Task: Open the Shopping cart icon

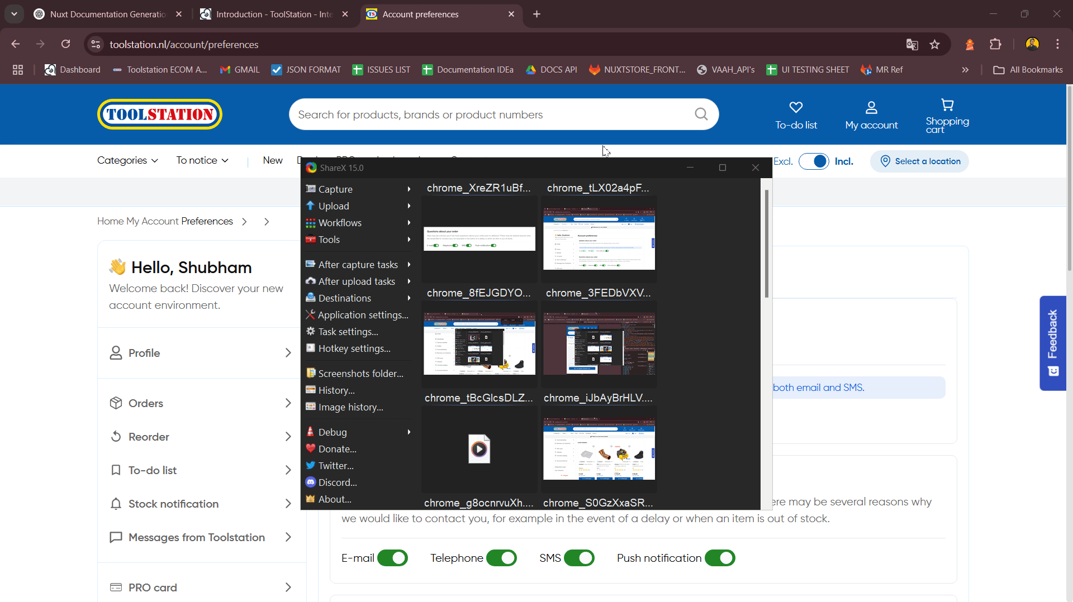Action: [x=947, y=105]
